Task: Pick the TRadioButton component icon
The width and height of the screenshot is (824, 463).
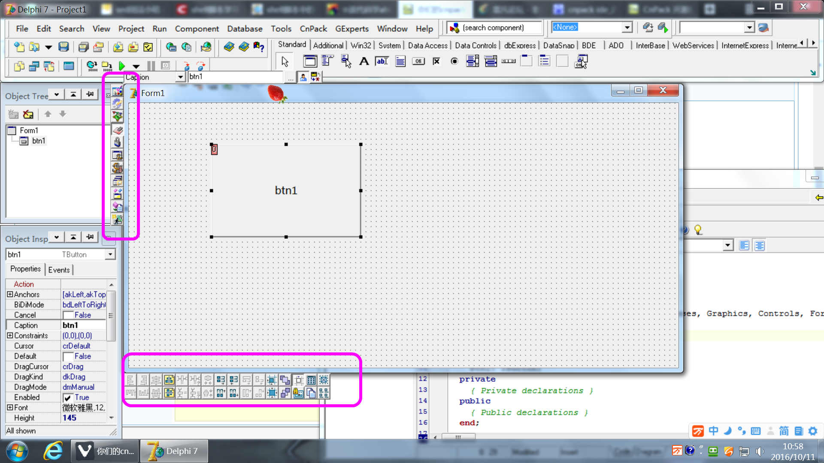Action: (454, 61)
